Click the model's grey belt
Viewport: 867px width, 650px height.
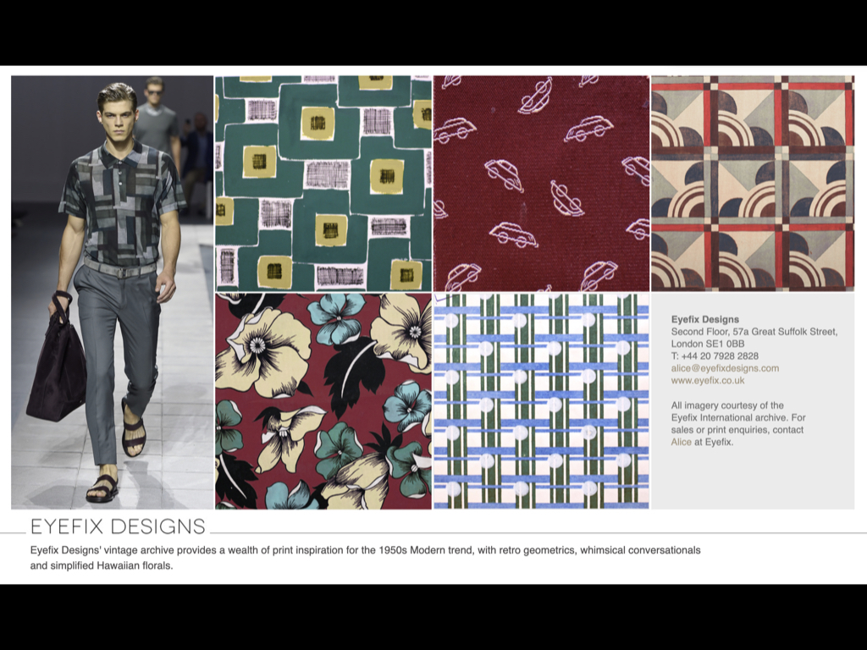[120, 271]
